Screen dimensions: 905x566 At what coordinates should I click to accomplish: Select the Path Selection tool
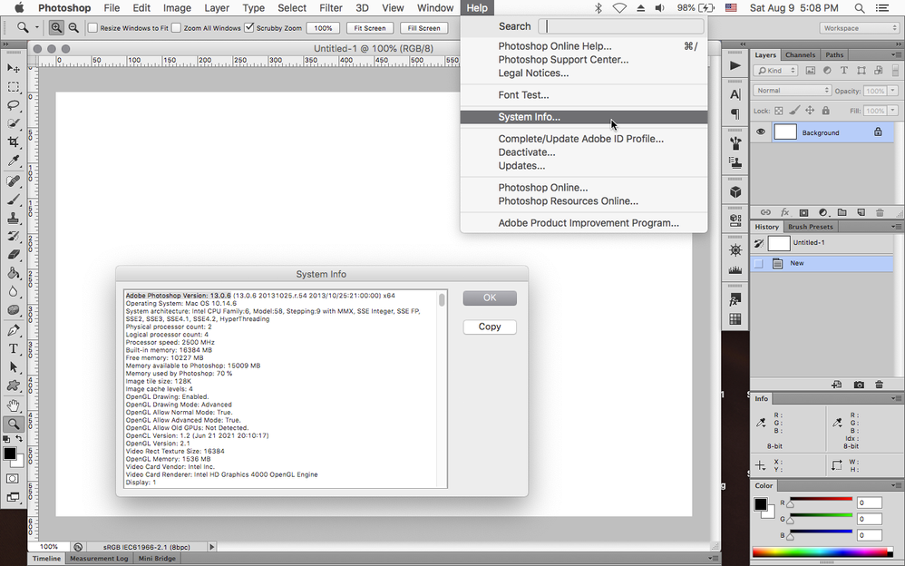(x=13, y=367)
